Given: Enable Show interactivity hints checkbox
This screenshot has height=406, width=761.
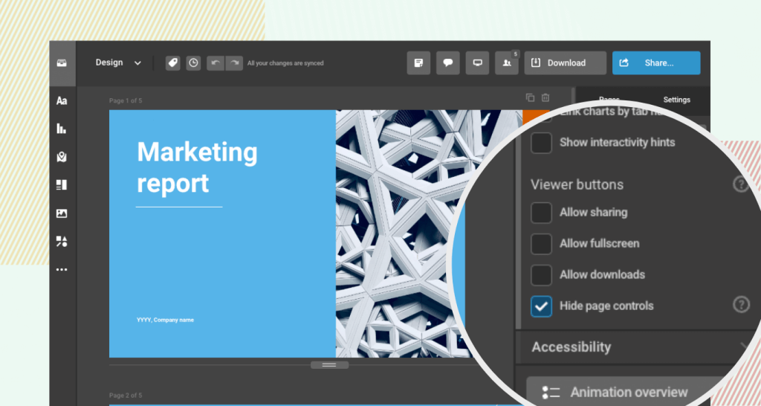Looking at the screenshot, I should tap(541, 143).
